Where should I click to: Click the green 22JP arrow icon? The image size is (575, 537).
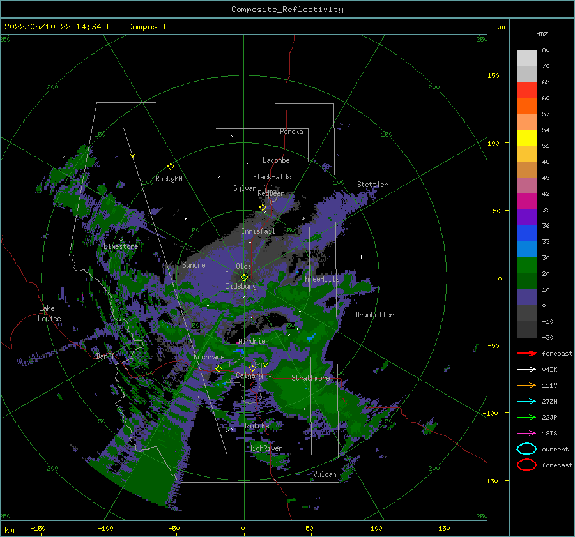526,417
